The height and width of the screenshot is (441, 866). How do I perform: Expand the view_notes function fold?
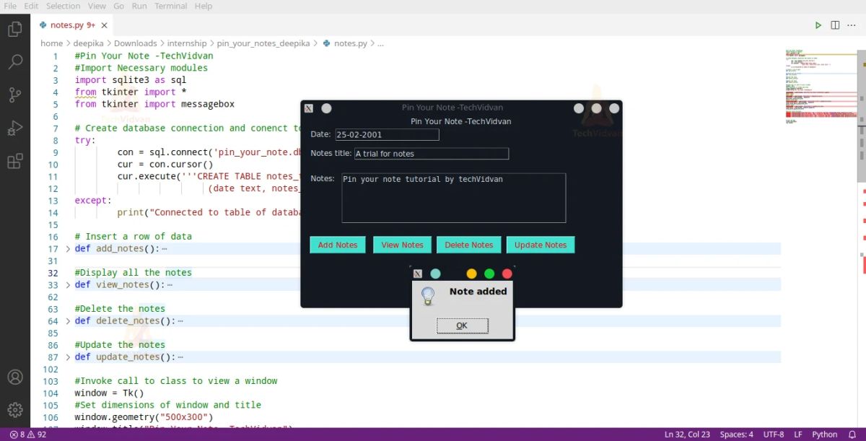[68, 284]
